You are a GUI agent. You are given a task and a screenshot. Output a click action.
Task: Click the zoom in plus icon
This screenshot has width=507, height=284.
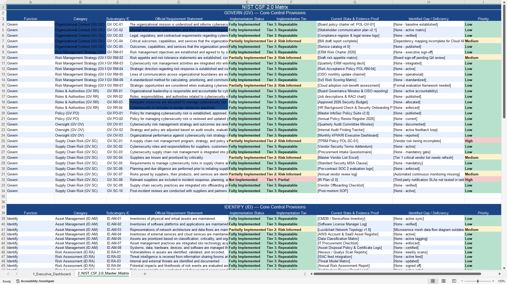click(x=493, y=281)
